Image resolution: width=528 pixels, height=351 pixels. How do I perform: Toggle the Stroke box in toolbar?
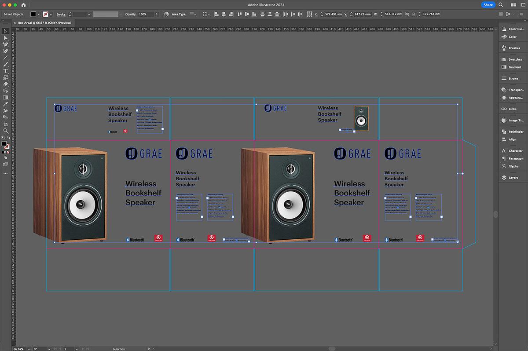click(7, 146)
